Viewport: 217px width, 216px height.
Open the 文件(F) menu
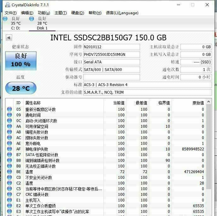pyautogui.click(x=10, y=13)
